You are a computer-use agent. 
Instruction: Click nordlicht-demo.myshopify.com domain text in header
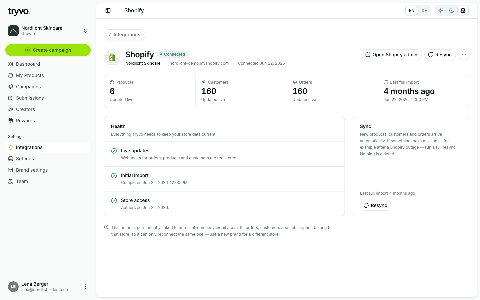click(x=199, y=63)
